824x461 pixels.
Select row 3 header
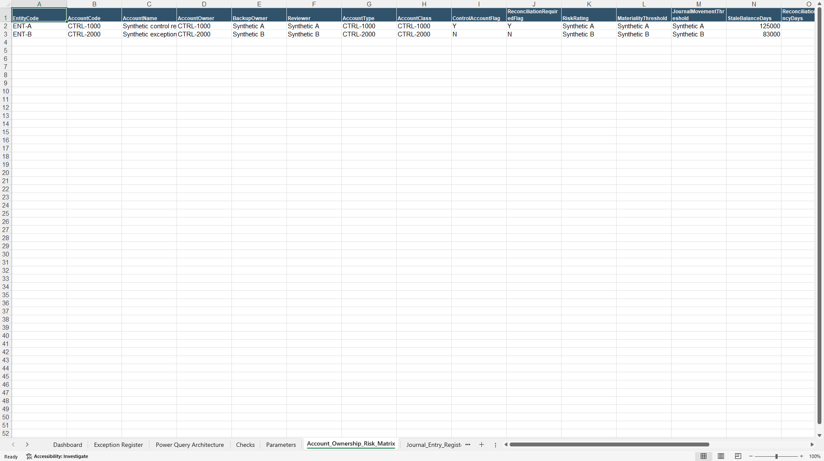point(6,34)
